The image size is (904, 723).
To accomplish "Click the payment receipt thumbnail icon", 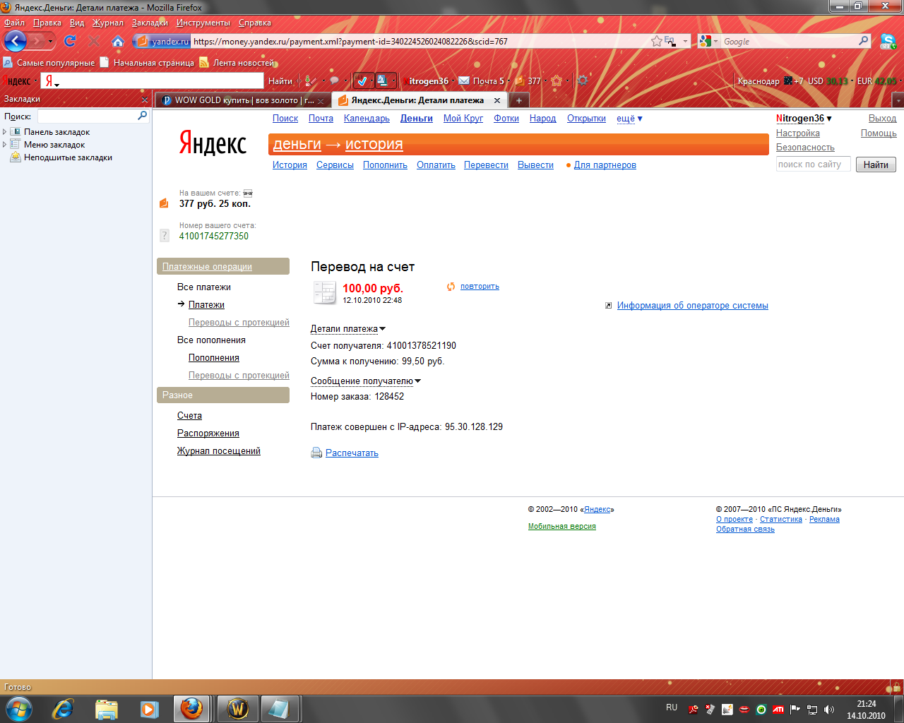I will (x=324, y=292).
